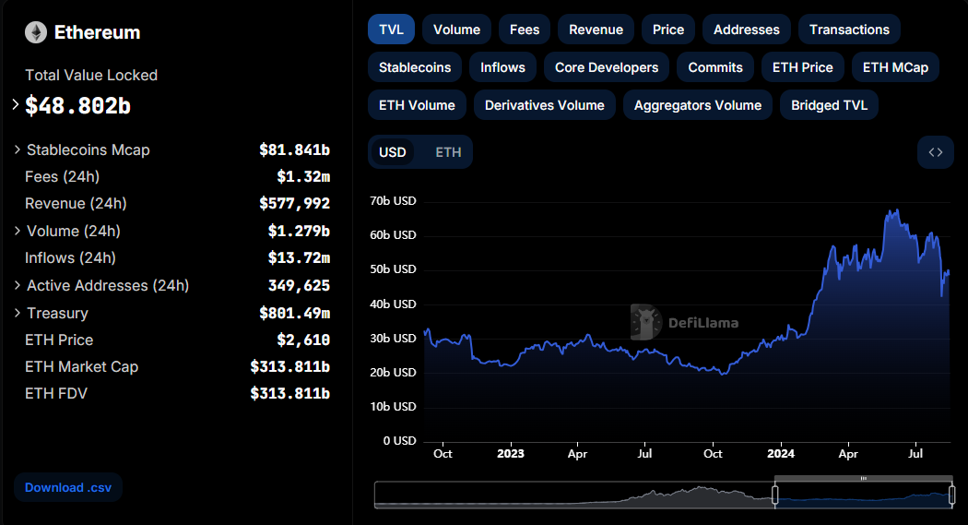Image resolution: width=968 pixels, height=525 pixels.
Task: Click the Stablecoins Mcap value $81.841b
Action: pos(294,149)
